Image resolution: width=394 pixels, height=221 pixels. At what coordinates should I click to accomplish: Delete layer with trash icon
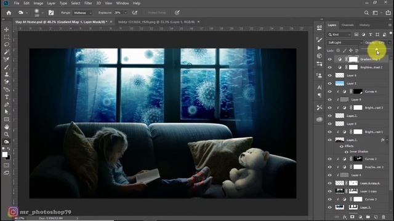384,217
